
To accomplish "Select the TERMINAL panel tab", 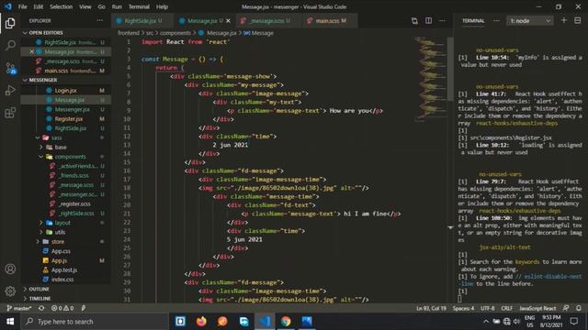I will [x=473, y=20].
